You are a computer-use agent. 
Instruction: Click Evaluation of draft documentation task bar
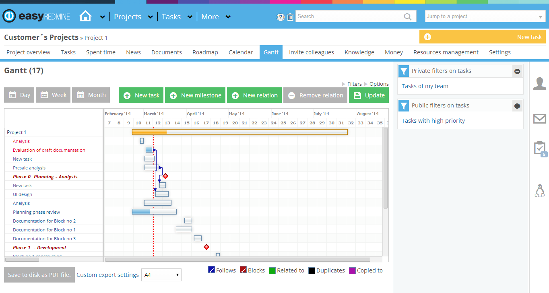point(150,150)
